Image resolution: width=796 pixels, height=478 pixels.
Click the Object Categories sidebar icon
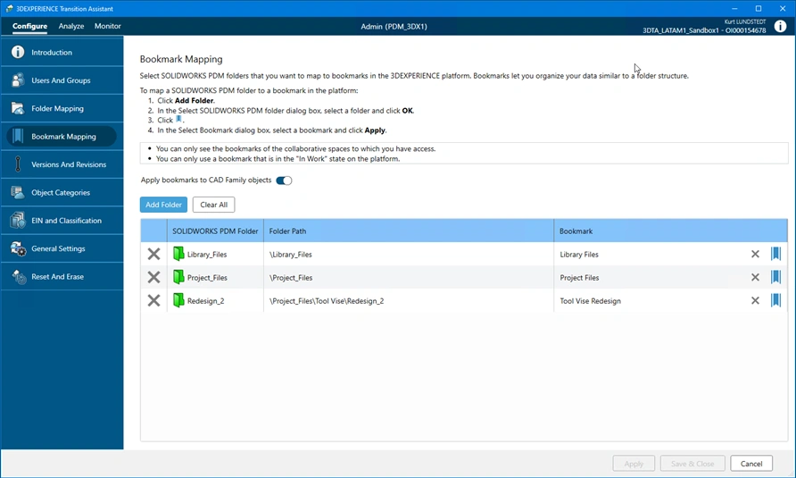pyautogui.click(x=18, y=192)
